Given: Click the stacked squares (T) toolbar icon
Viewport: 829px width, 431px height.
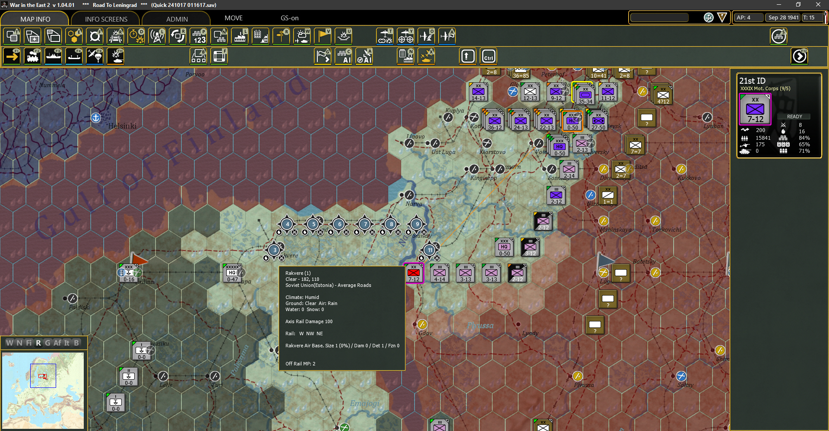Looking at the screenshot, I should (12, 36).
